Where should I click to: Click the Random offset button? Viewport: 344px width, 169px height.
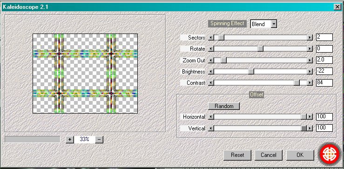pyautogui.click(x=224, y=106)
